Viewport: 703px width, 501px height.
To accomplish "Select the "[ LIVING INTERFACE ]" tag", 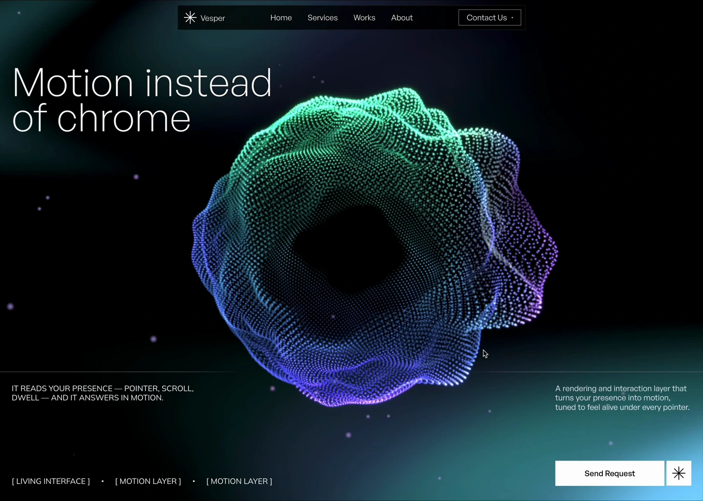I will tap(51, 481).
